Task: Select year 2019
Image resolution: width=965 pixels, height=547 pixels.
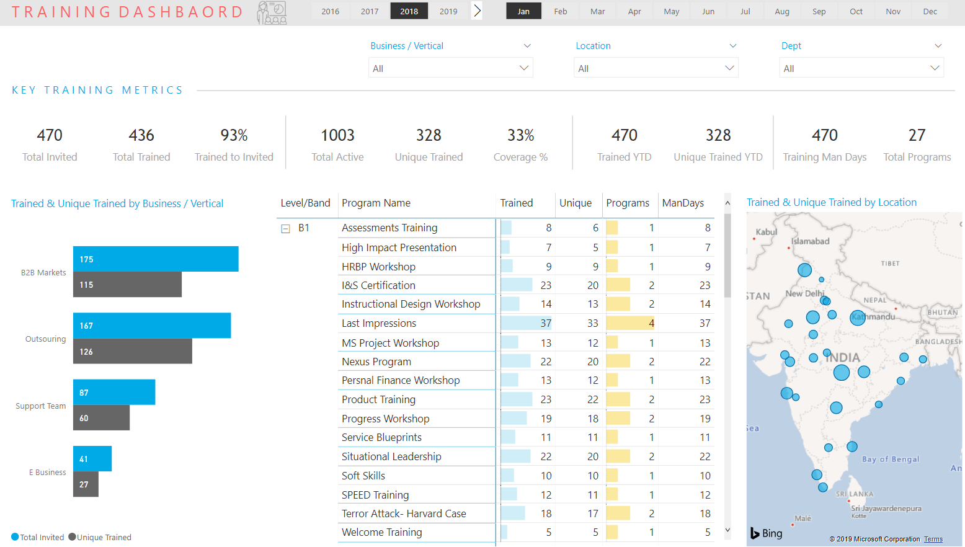Action: [448, 11]
